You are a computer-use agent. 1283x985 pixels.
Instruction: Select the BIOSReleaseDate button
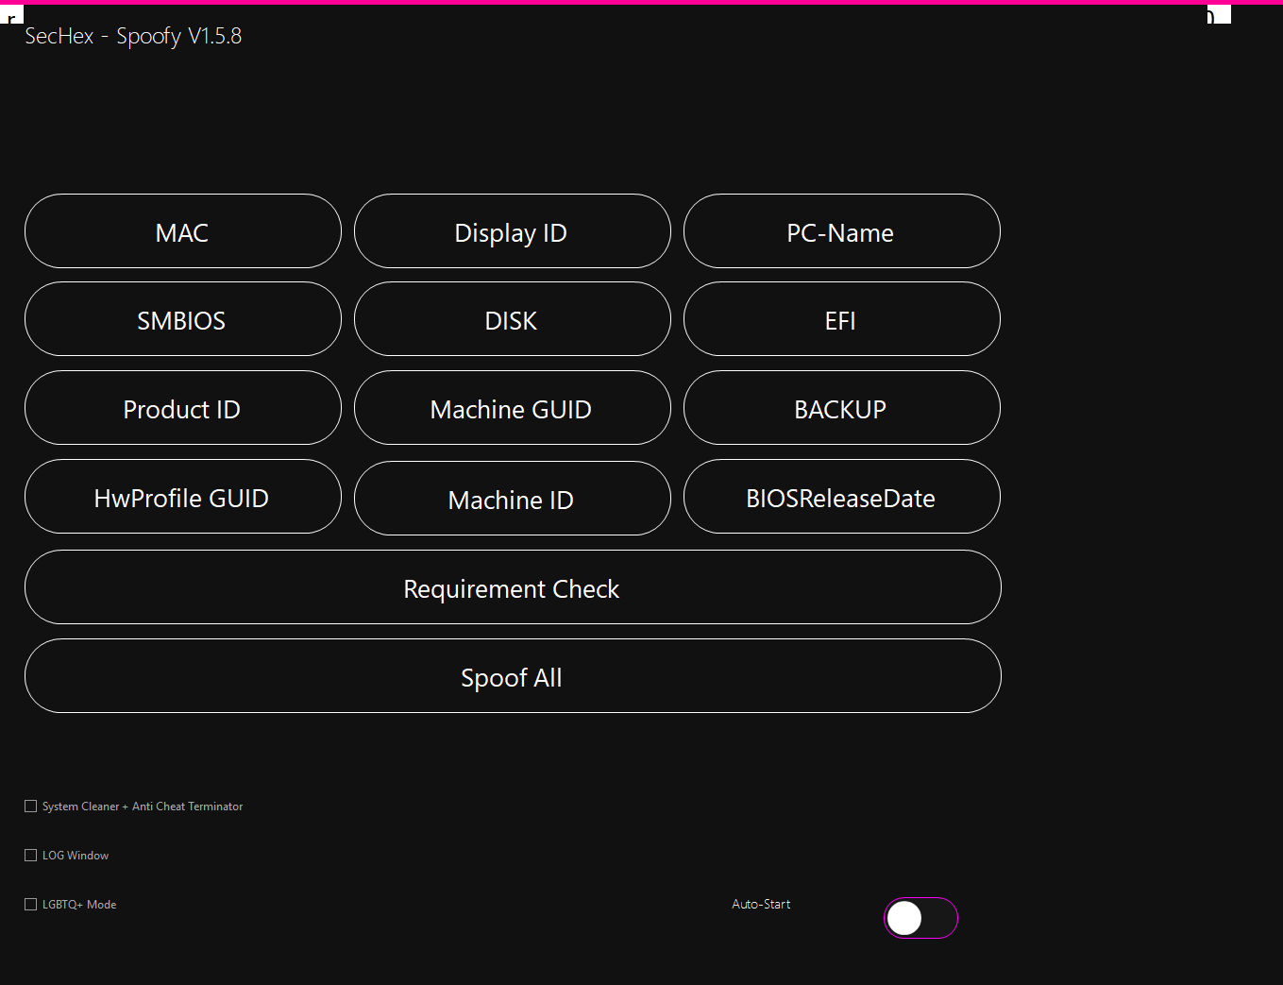[x=841, y=497]
